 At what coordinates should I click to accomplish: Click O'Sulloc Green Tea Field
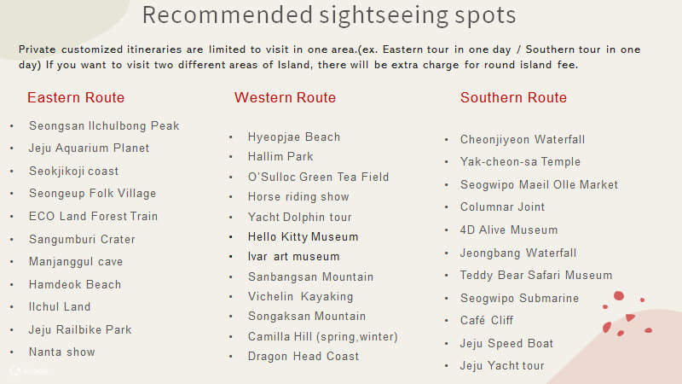[x=318, y=177]
